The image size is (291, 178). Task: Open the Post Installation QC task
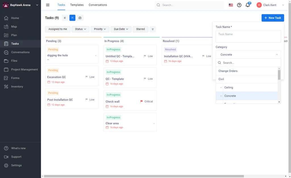[71, 98]
